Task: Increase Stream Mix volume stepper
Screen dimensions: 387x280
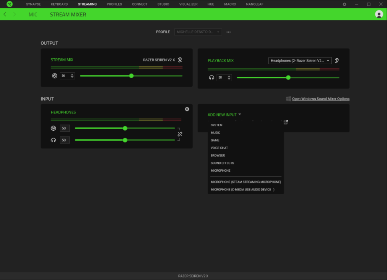Action: point(72,74)
